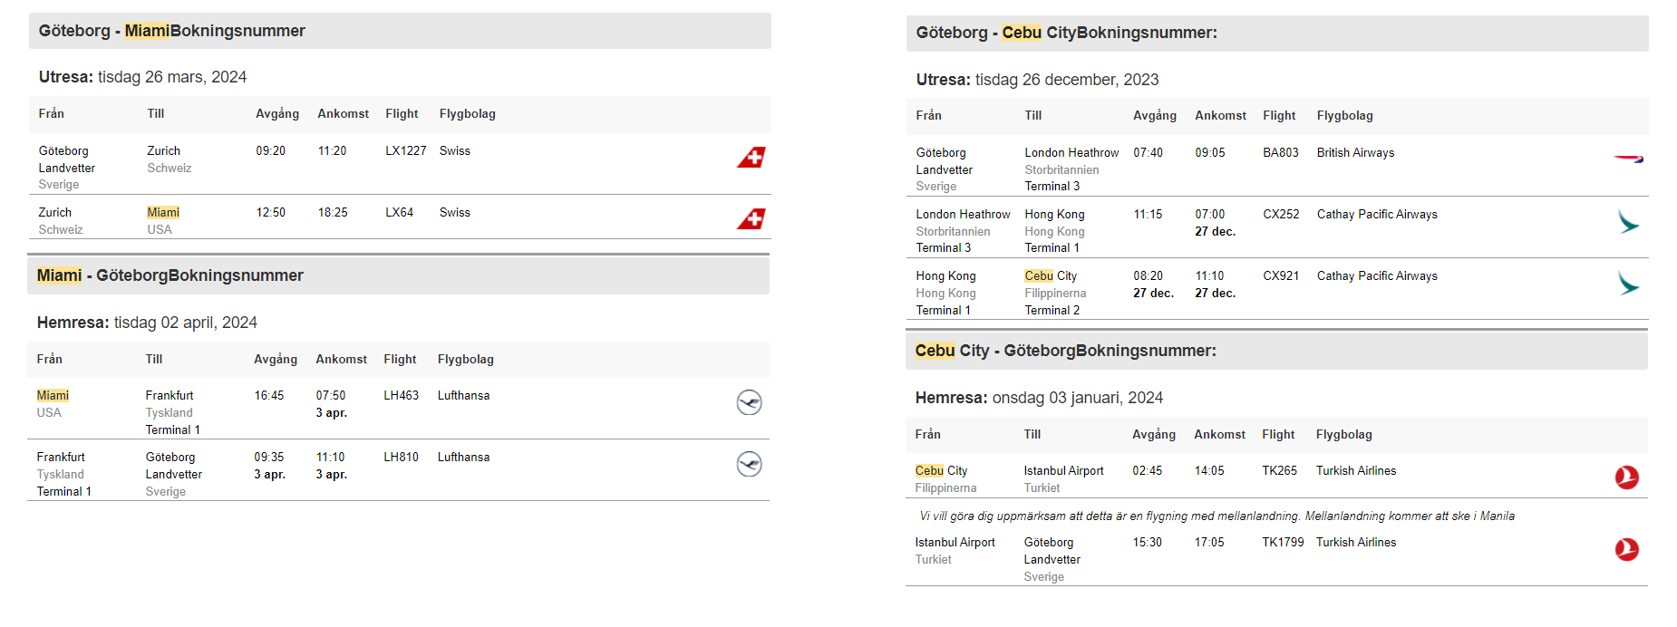Click flight number LX1227
This screenshot has height=627, width=1677.
405,151
